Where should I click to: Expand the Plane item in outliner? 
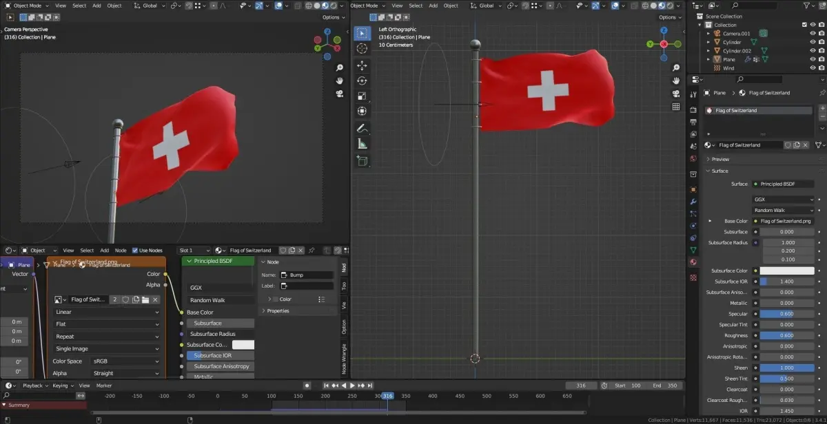click(708, 59)
